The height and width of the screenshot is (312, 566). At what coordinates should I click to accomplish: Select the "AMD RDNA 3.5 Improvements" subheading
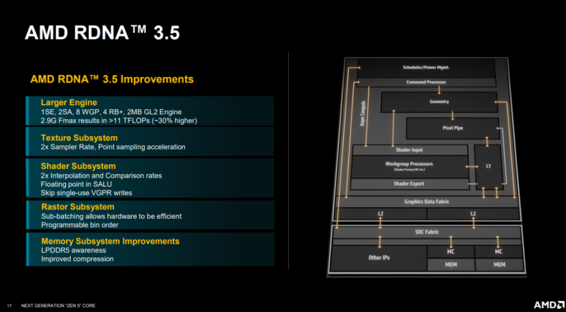(x=112, y=79)
